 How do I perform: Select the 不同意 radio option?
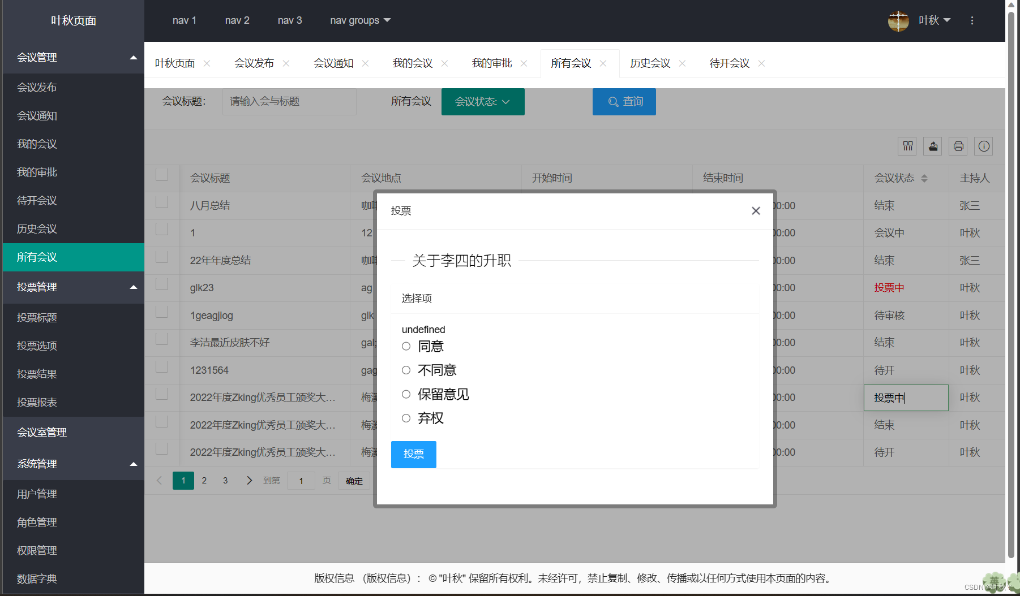coord(406,370)
